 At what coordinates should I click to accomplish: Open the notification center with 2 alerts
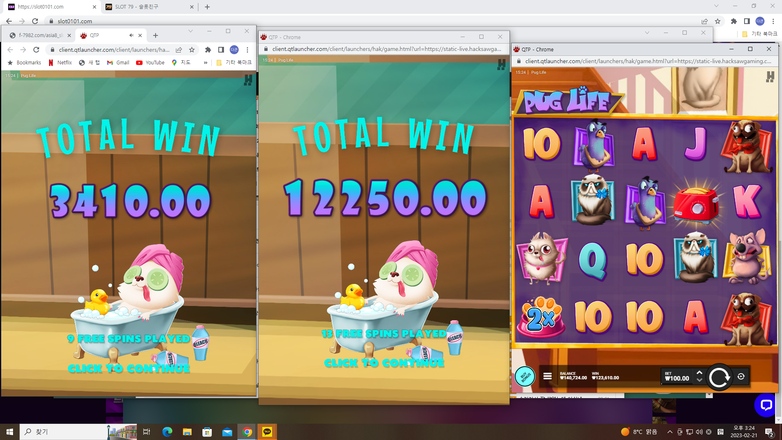(769, 432)
